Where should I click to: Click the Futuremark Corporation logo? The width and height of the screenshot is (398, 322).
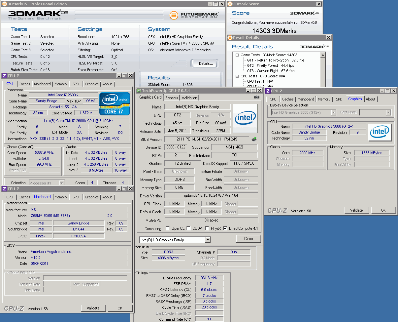[x=194, y=15]
